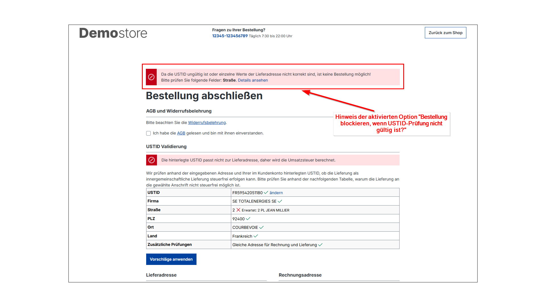546x307 pixels.
Task: Click the value SE TOTALENERGIES SE
Action: [254, 201]
